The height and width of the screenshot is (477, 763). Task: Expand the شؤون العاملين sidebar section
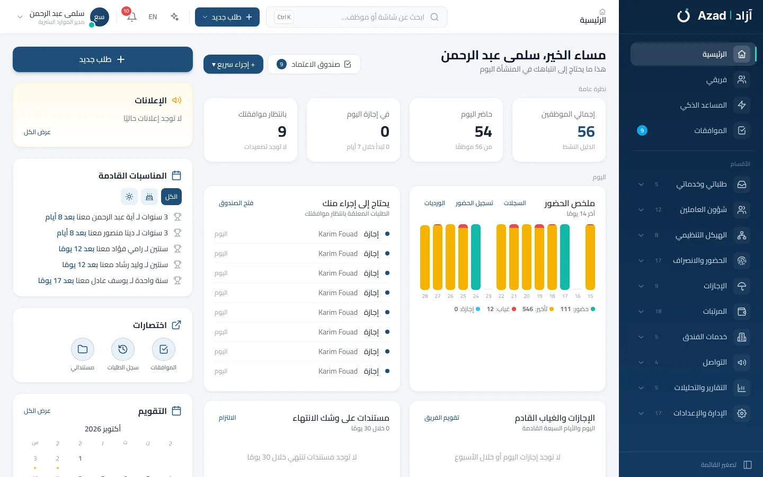693,210
